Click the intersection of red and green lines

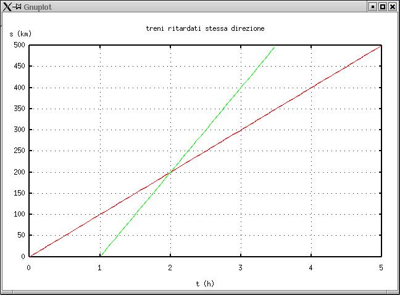(170, 172)
